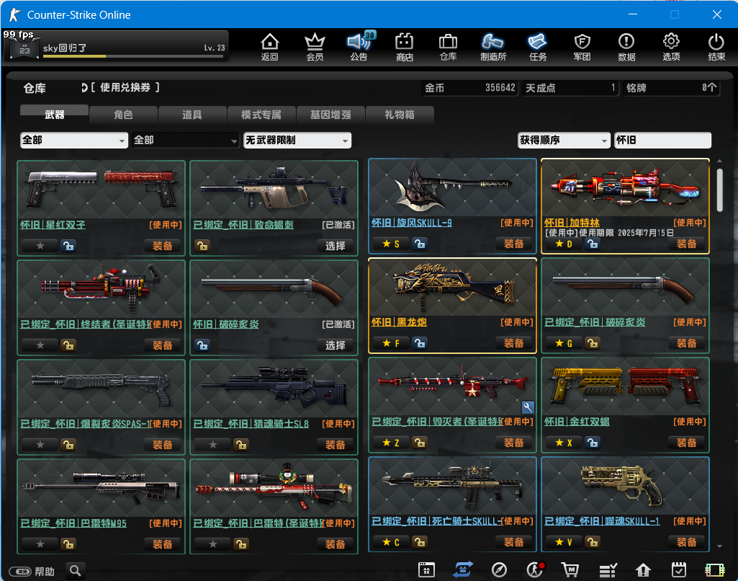738x581 pixels.
Task: Click the wrench icon on 毁灭者 weapon card
Action: click(528, 407)
